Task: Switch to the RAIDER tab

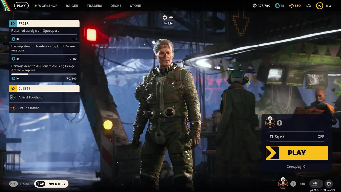Action: coord(72,6)
